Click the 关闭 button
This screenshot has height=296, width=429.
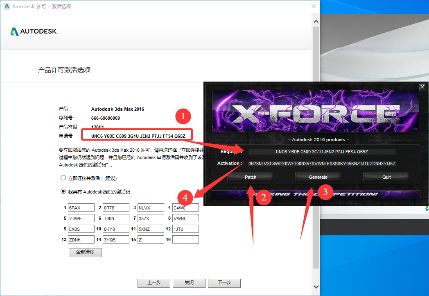tap(189, 283)
